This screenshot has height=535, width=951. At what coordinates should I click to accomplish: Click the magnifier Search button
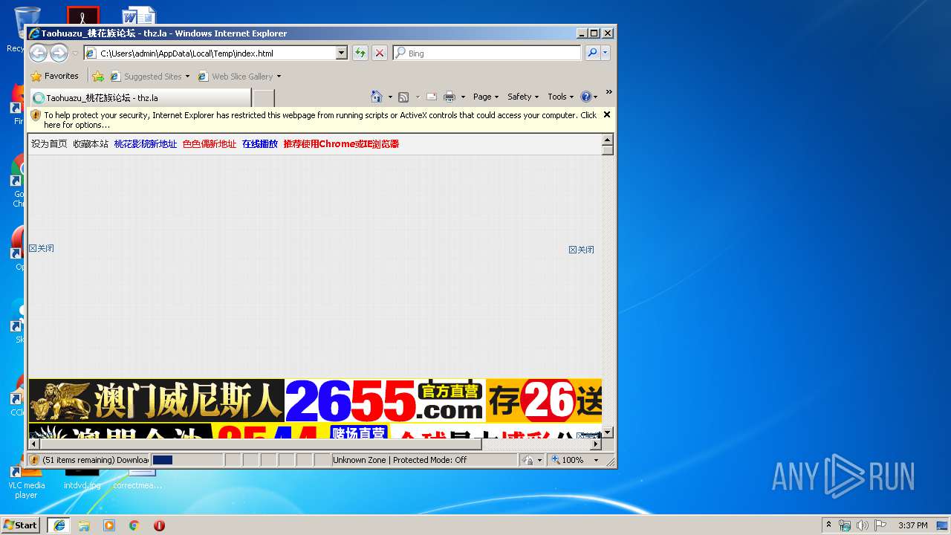[x=592, y=53]
